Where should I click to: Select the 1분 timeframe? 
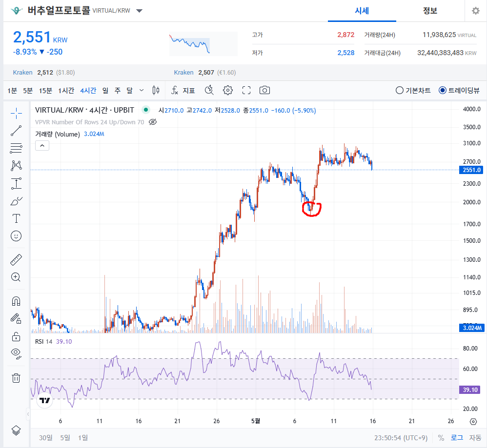point(12,90)
